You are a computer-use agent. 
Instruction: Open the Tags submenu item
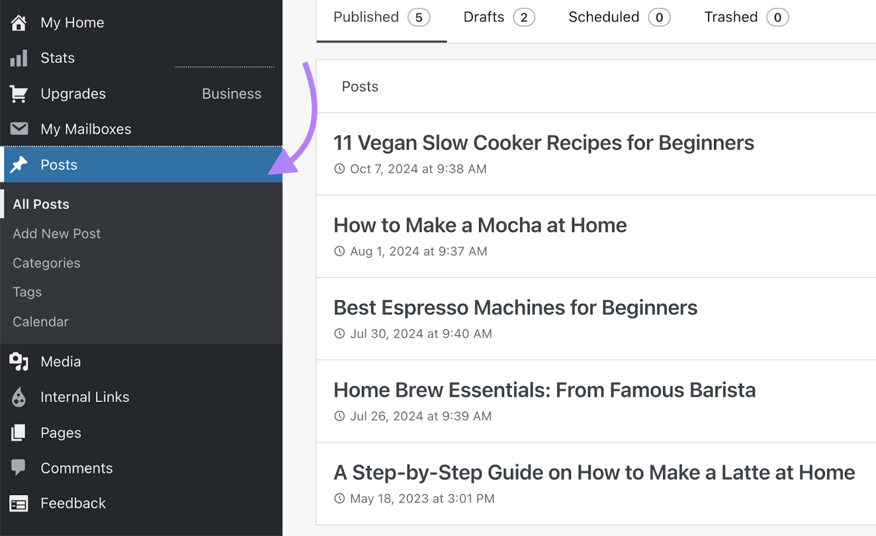click(27, 292)
